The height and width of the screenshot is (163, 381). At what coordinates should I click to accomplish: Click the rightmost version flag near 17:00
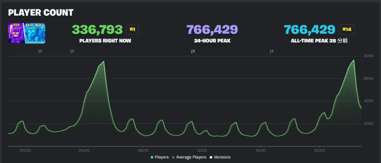tap(271, 52)
